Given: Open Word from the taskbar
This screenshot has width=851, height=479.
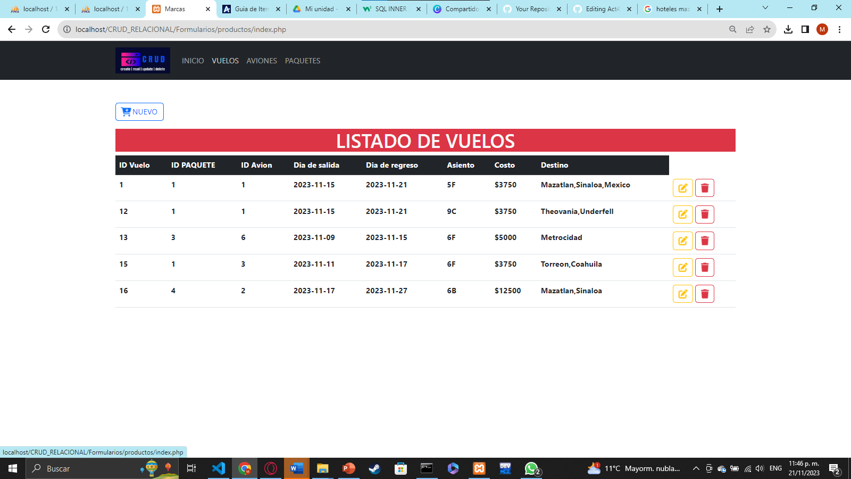Looking at the screenshot, I should pyautogui.click(x=296, y=469).
